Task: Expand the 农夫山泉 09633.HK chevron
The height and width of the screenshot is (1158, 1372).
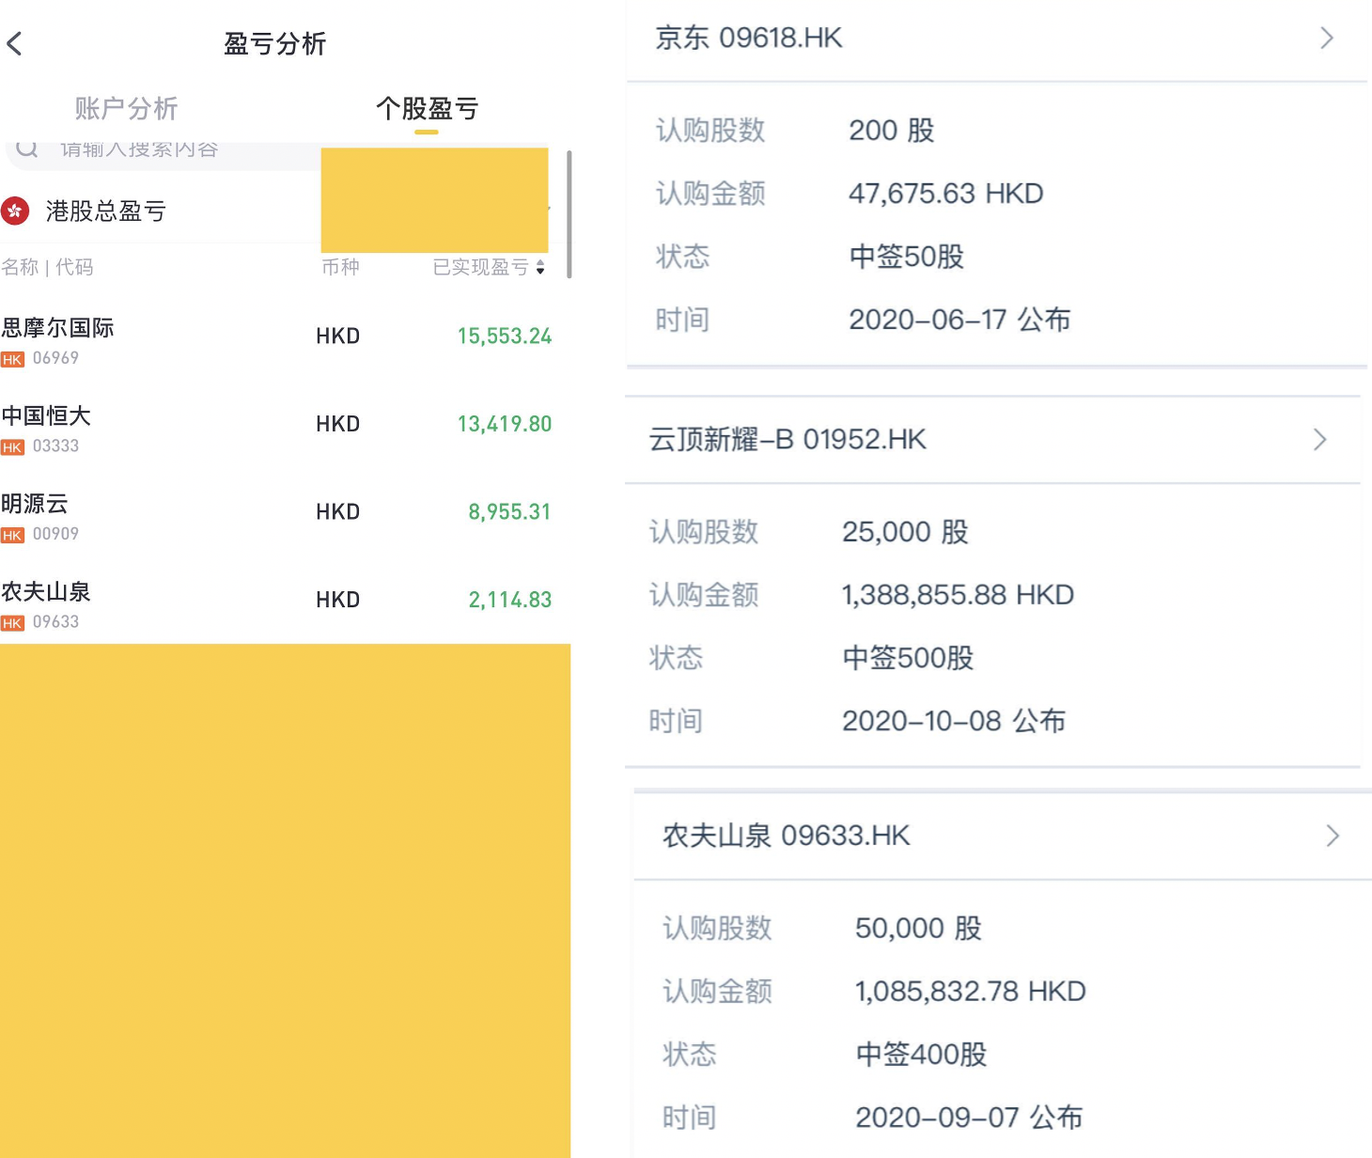Action: pyautogui.click(x=1332, y=836)
